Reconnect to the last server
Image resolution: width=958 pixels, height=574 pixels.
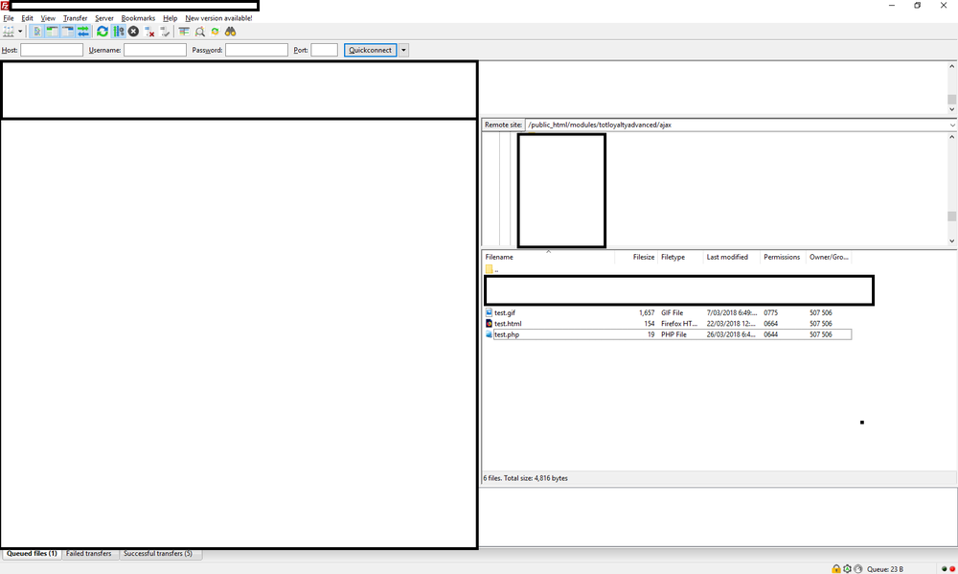(x=165, y=32)
